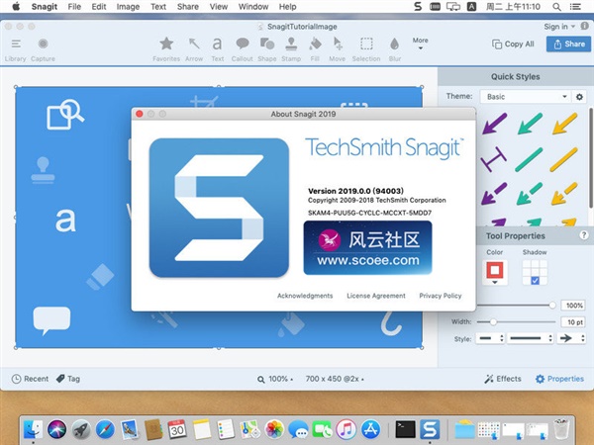Toggle the Effects panel
This screenshot has height=445, width=594.
click(x=503, y=379)
